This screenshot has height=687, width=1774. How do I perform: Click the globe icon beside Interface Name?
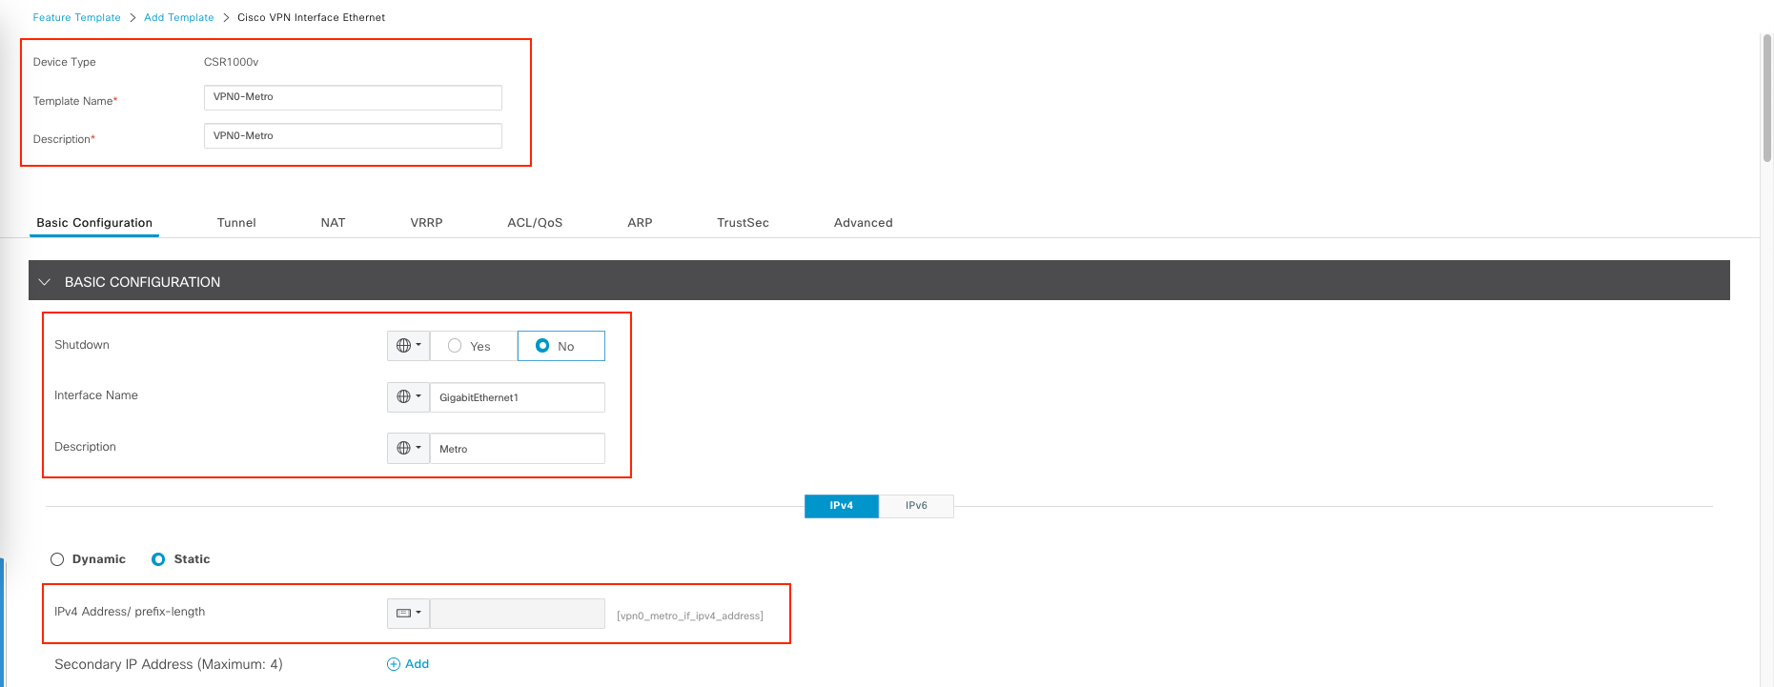pyautogui.click(x=404, y=397)
